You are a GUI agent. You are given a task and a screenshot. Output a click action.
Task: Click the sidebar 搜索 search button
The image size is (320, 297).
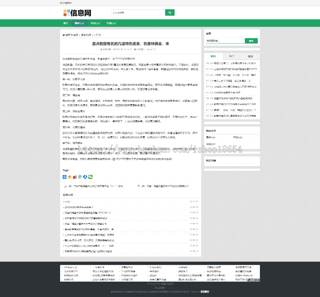251,40
